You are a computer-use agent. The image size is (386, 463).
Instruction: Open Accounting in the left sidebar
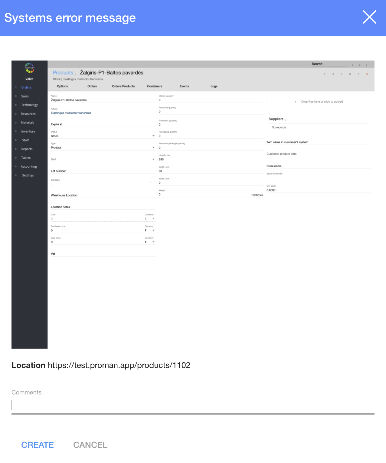pyautogui.click(x=29, y=166)
